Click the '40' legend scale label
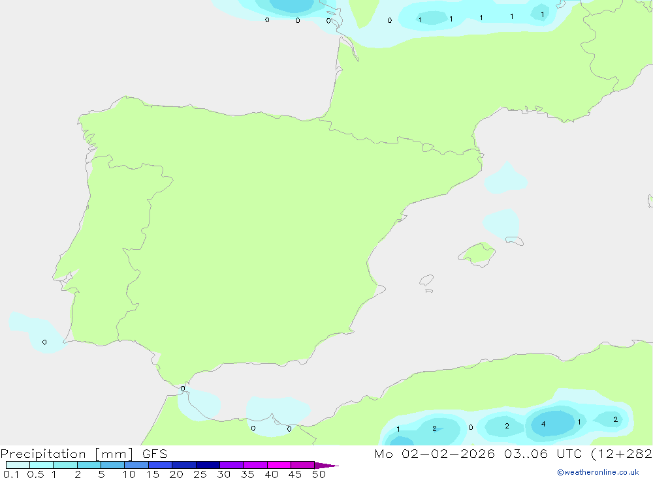Image resolution: width=653 pixels, height=478 pixels. point(272,474)
